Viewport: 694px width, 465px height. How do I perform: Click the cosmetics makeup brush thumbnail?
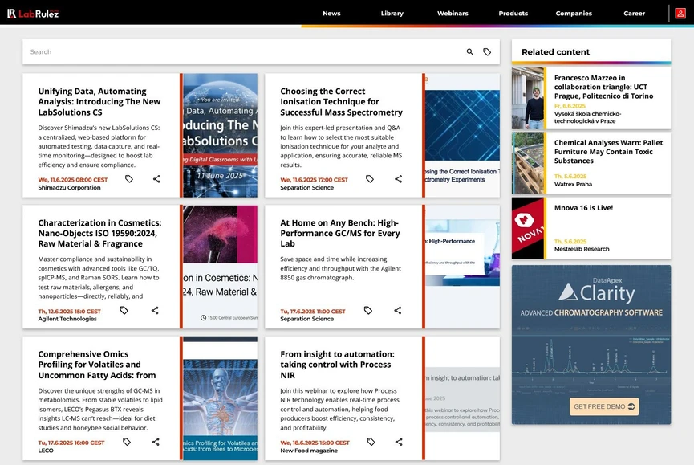click(220, 266)
